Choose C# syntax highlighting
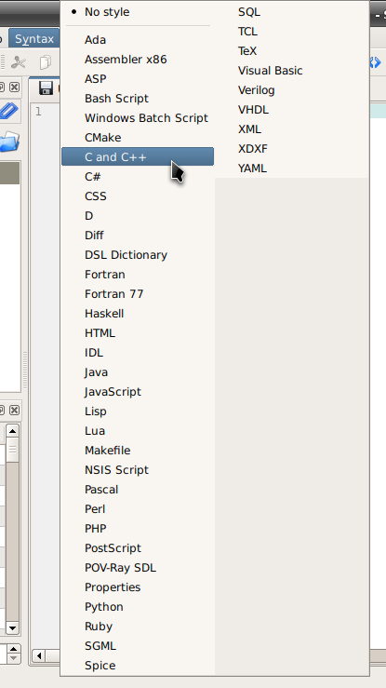Image resolution: width=386 pixels, height=688 pixels. [138, 176]
